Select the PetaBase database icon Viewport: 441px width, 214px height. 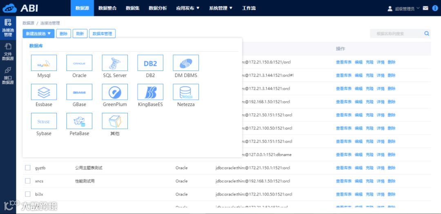[79, 121]
